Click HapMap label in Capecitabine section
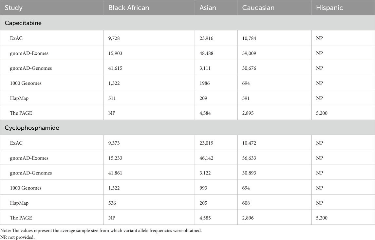The image size is (375, 240). [19, 98]
